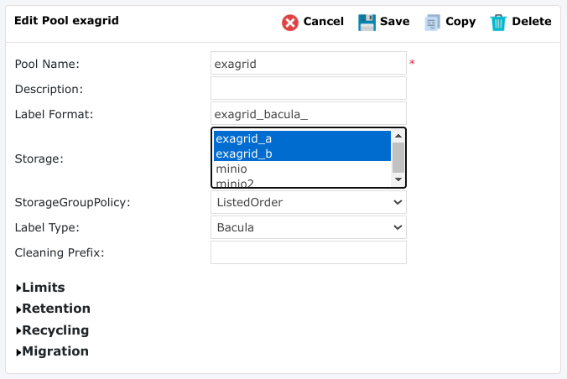Image resolution: width=567 pixels, height=379 pixels.
Task: Click the Save text label
Action: click(x=394, y=21)
